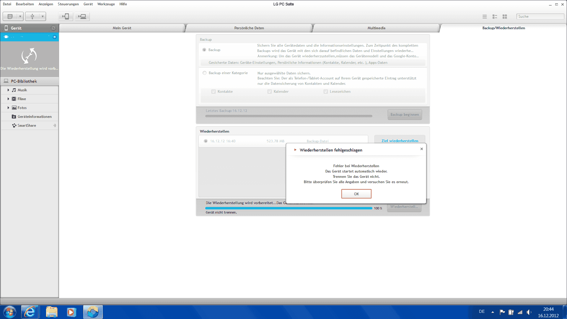Viewport: 567px width, 319px height.
Task: Switch to the list view icon
Action: 485,17
